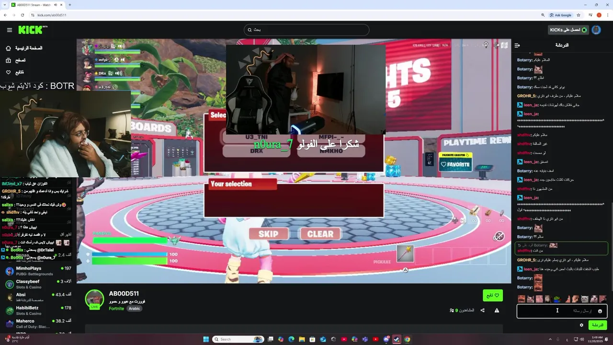Insert the Pepe frog quick emote

pos(557,299)
